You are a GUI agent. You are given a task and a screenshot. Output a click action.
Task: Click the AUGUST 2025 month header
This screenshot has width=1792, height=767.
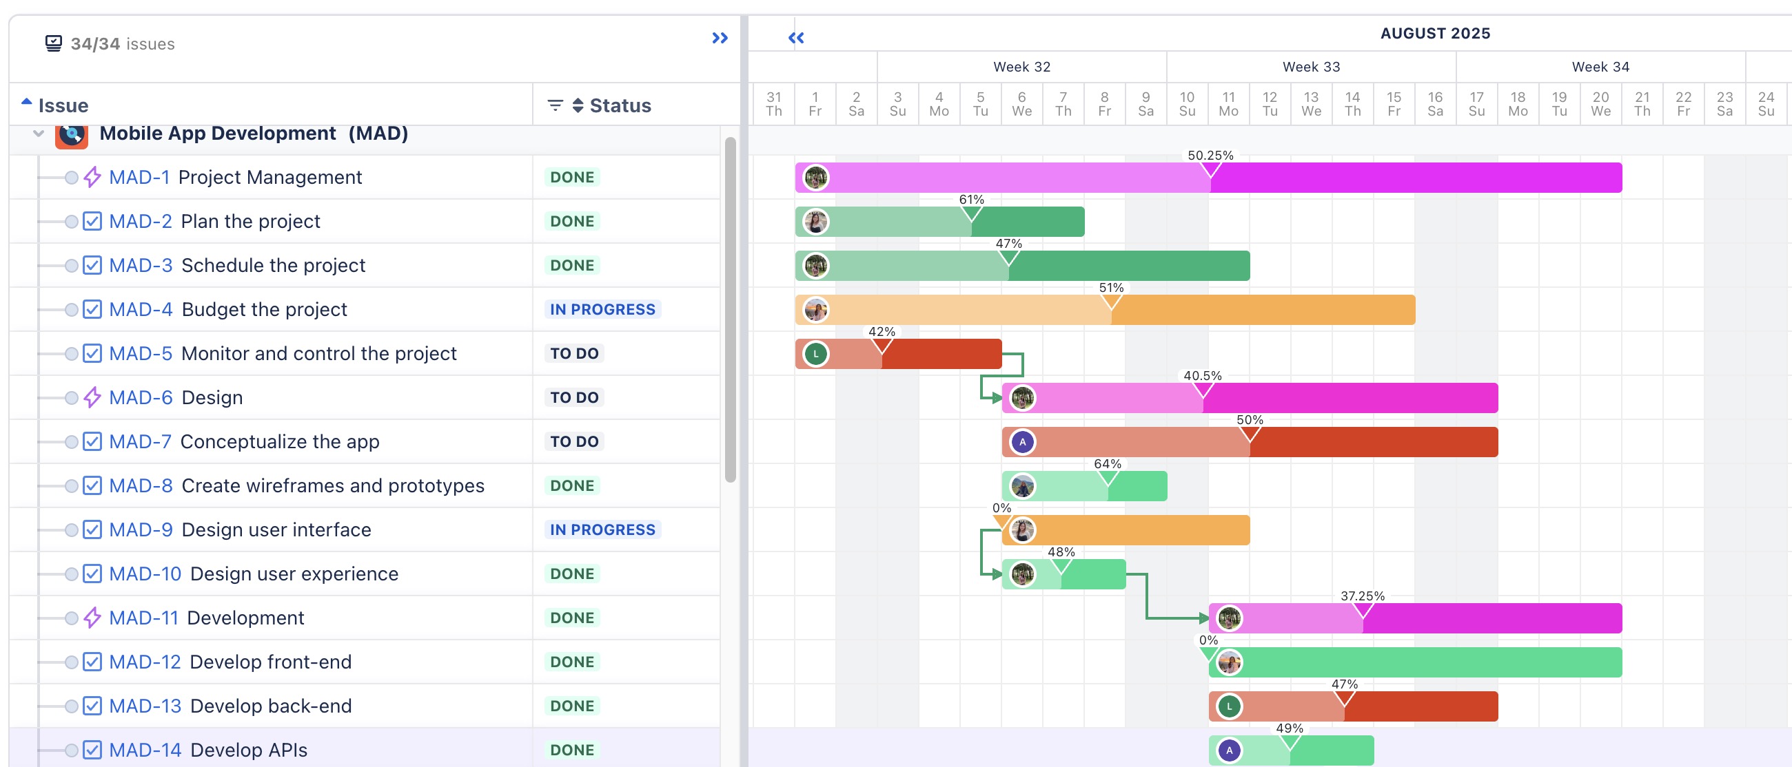coord(1435,33)
